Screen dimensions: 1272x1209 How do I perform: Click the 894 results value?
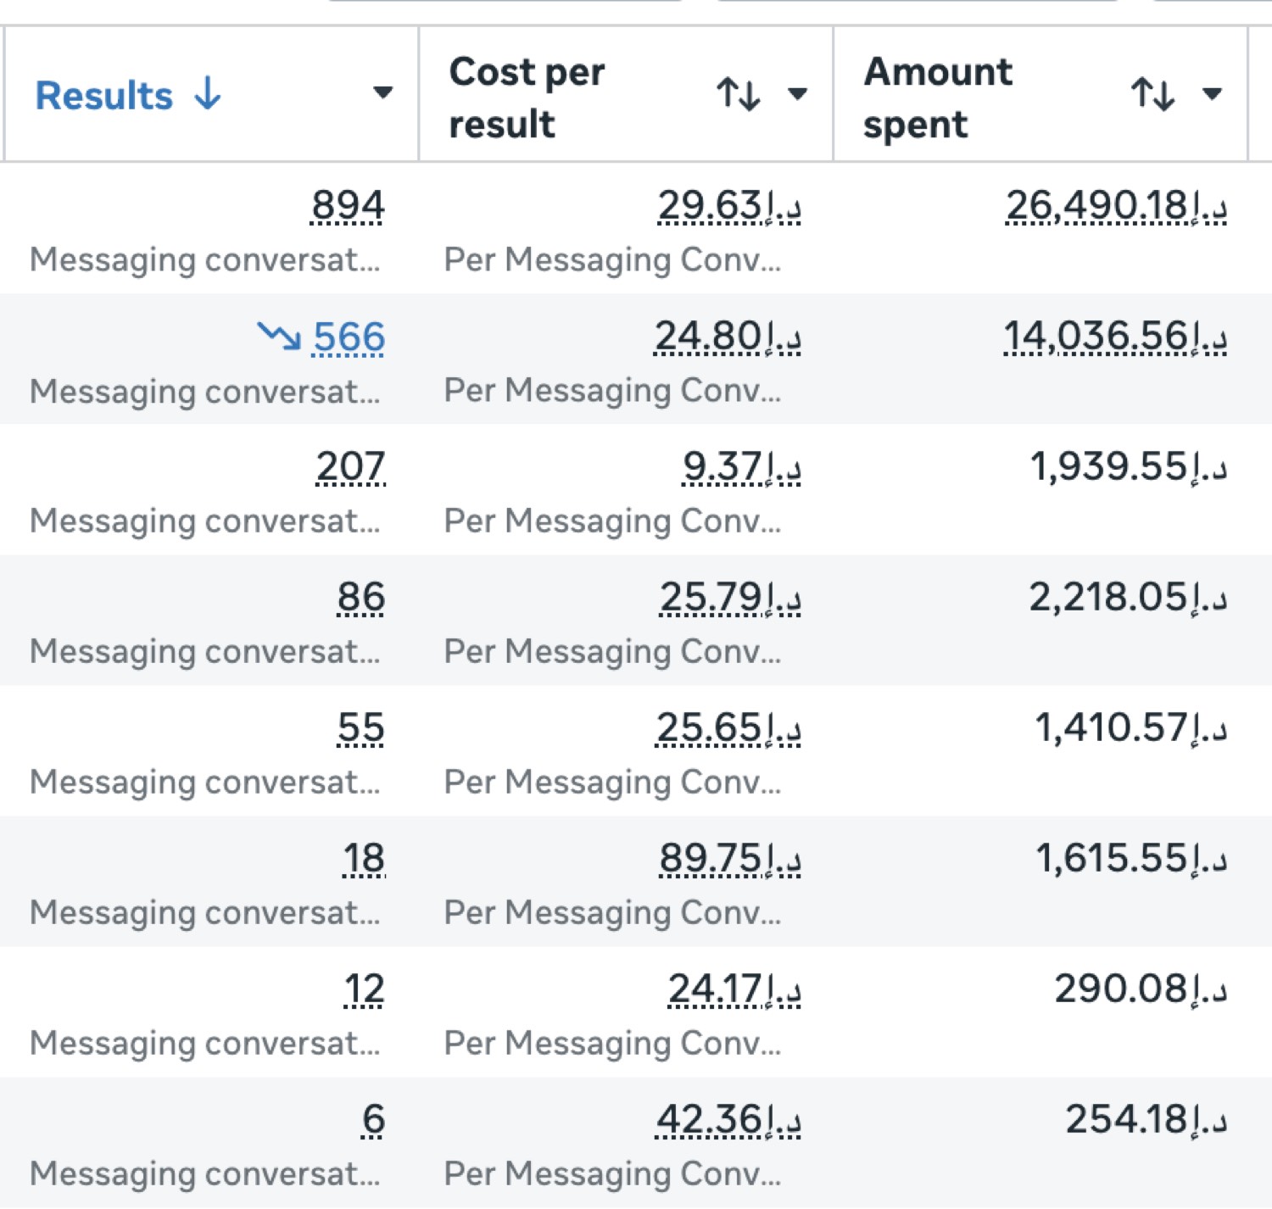coord(348,206)
